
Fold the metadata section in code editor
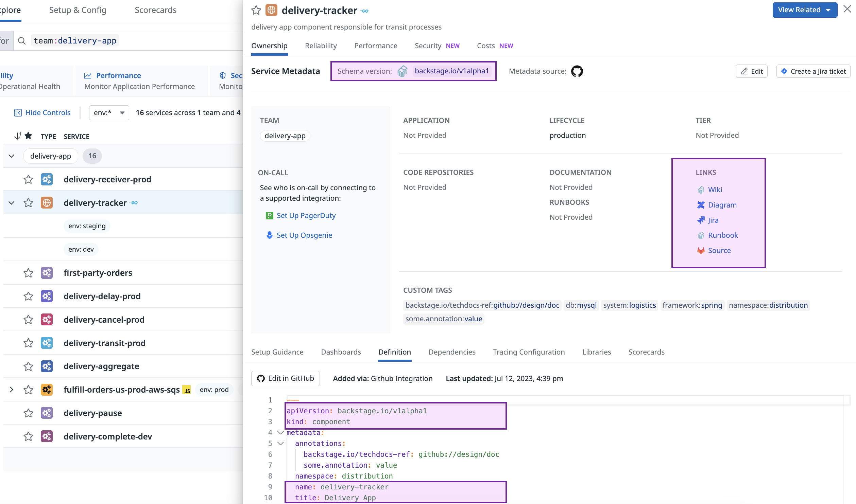point(280,433)
